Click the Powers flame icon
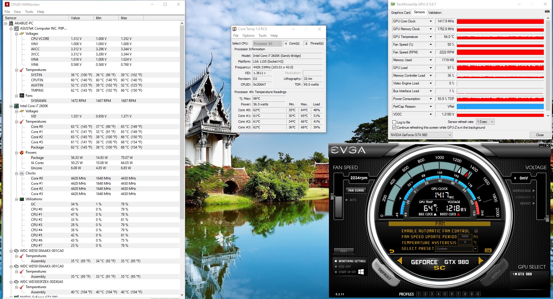Image resolution: width=553 pixels, height=299 pixels. click(22, 153)
